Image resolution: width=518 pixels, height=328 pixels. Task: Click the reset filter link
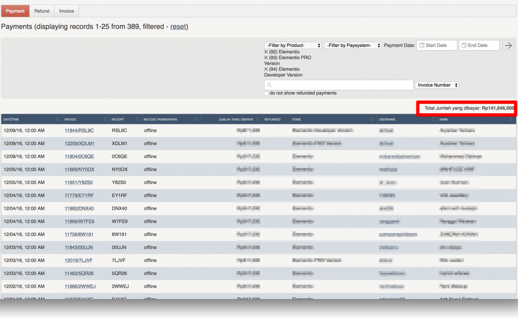coord(178,26)
